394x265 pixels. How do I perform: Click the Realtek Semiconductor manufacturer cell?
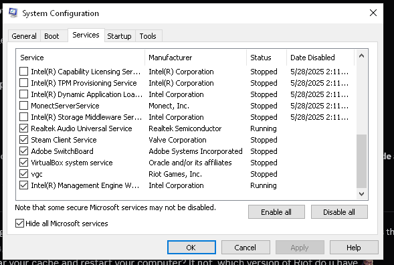(185, 128)
